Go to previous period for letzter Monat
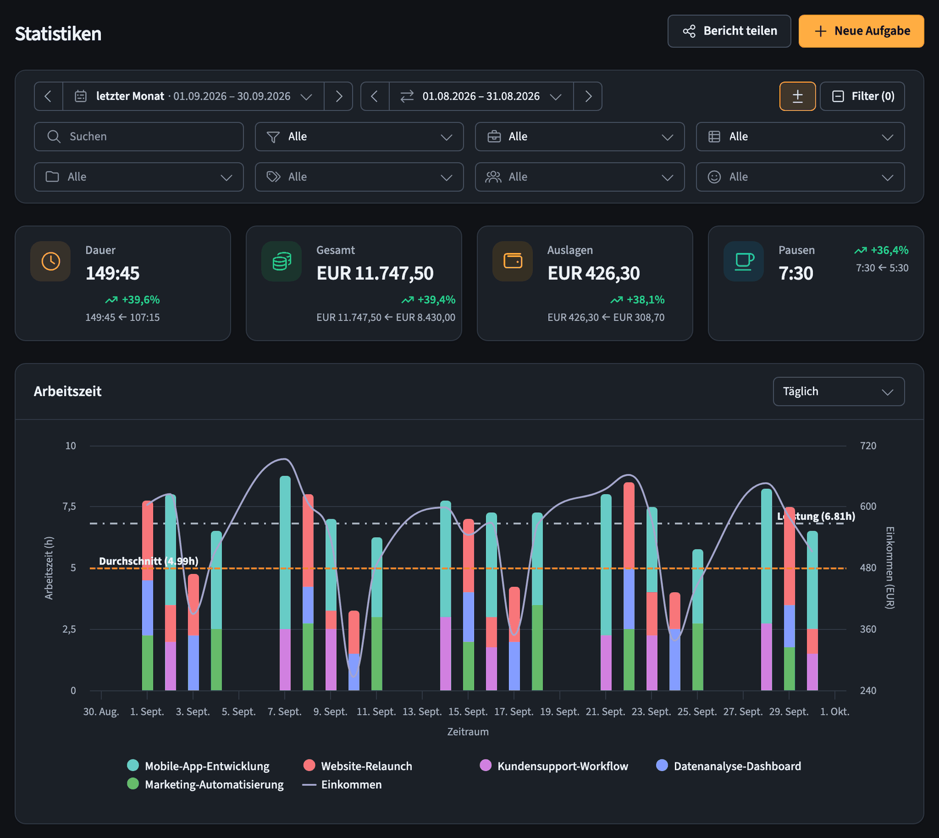Viewport: 939px width, 838px height. [48, 96]
